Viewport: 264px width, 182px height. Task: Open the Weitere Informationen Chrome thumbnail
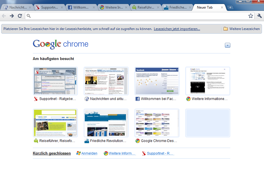pos(207,81)
